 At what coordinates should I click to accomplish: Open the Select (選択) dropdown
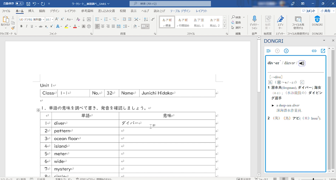point(237,28)
